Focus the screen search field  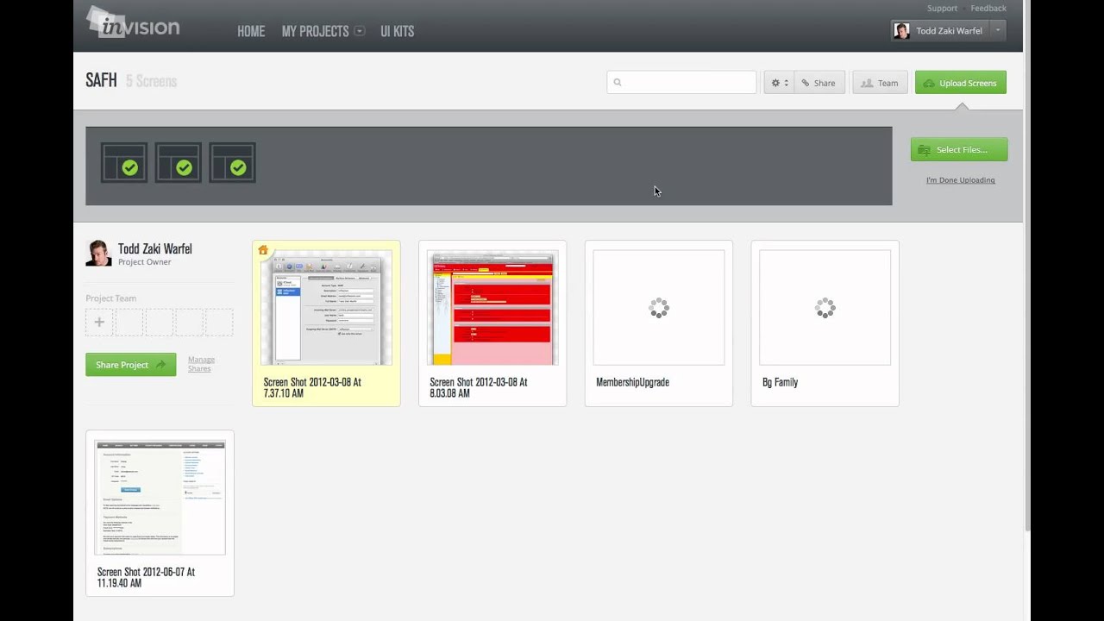pyautogui.click(x=681, y=83)
